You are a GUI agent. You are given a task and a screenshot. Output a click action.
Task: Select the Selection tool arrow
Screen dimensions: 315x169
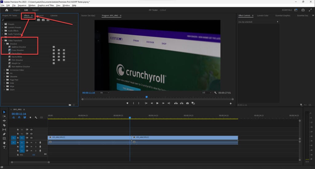coord(4,112)
